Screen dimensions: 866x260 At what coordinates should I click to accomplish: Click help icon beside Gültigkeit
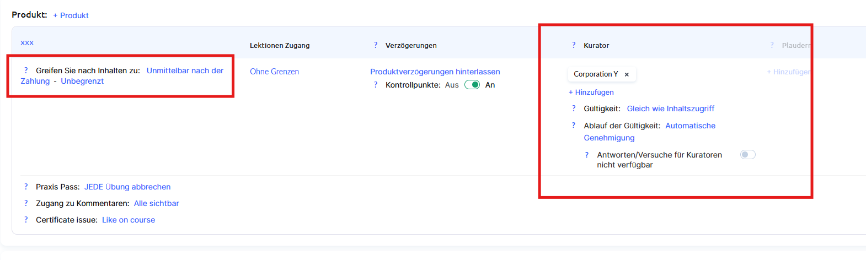pyautogui.click(x=574, y=109)
